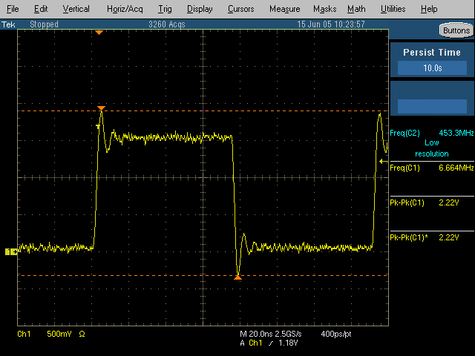This screenshot has height=356, width=475.
Task: Select the Freq(C2) 453.3MHz measurement readout
Action: coord(432,133)
